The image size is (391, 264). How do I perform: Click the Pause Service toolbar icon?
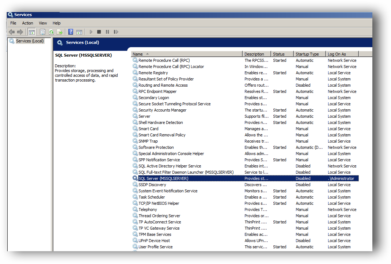(107, 32)
